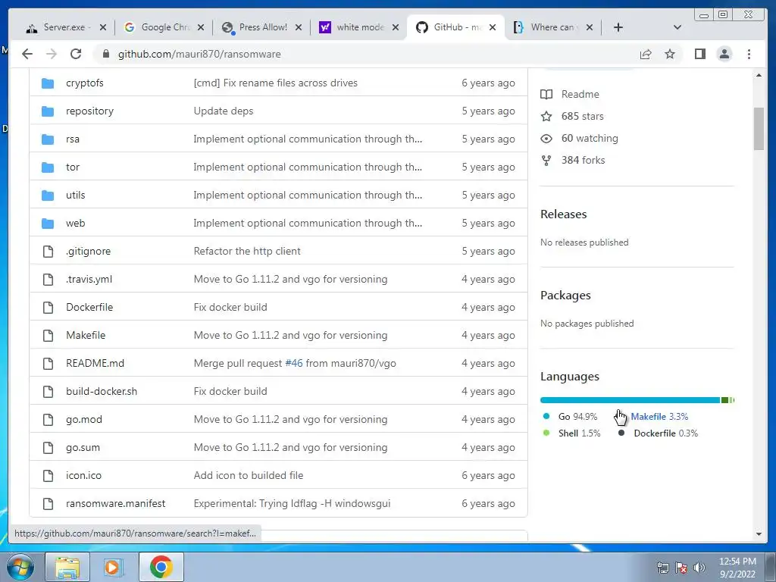Open the utils folder link
This screenshot has width=776, height=582.
pos(75,195)
